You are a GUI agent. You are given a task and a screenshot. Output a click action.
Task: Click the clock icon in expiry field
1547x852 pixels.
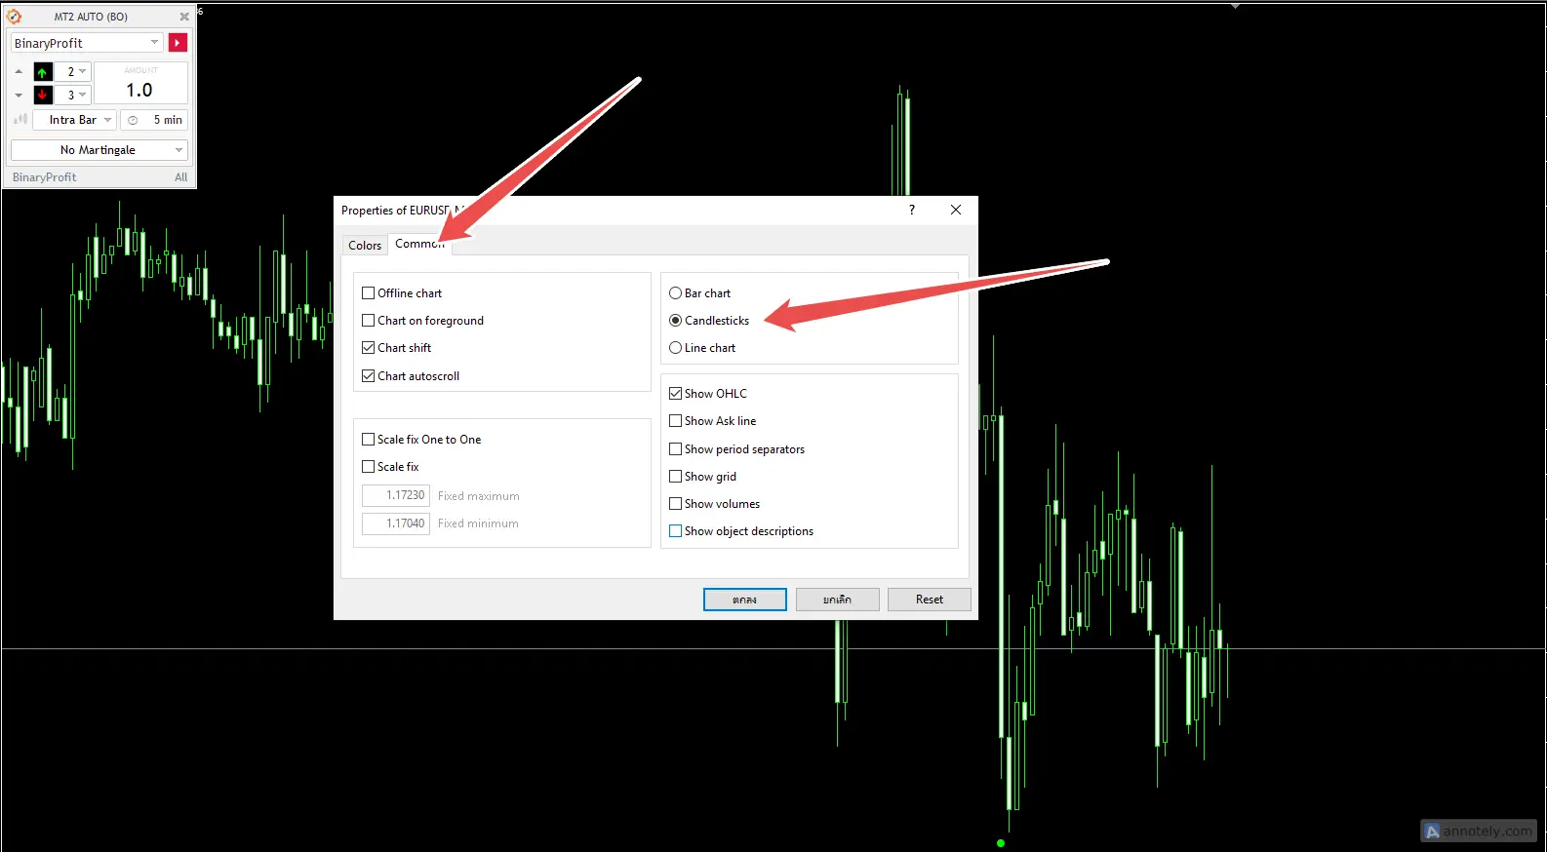[133, 120]
